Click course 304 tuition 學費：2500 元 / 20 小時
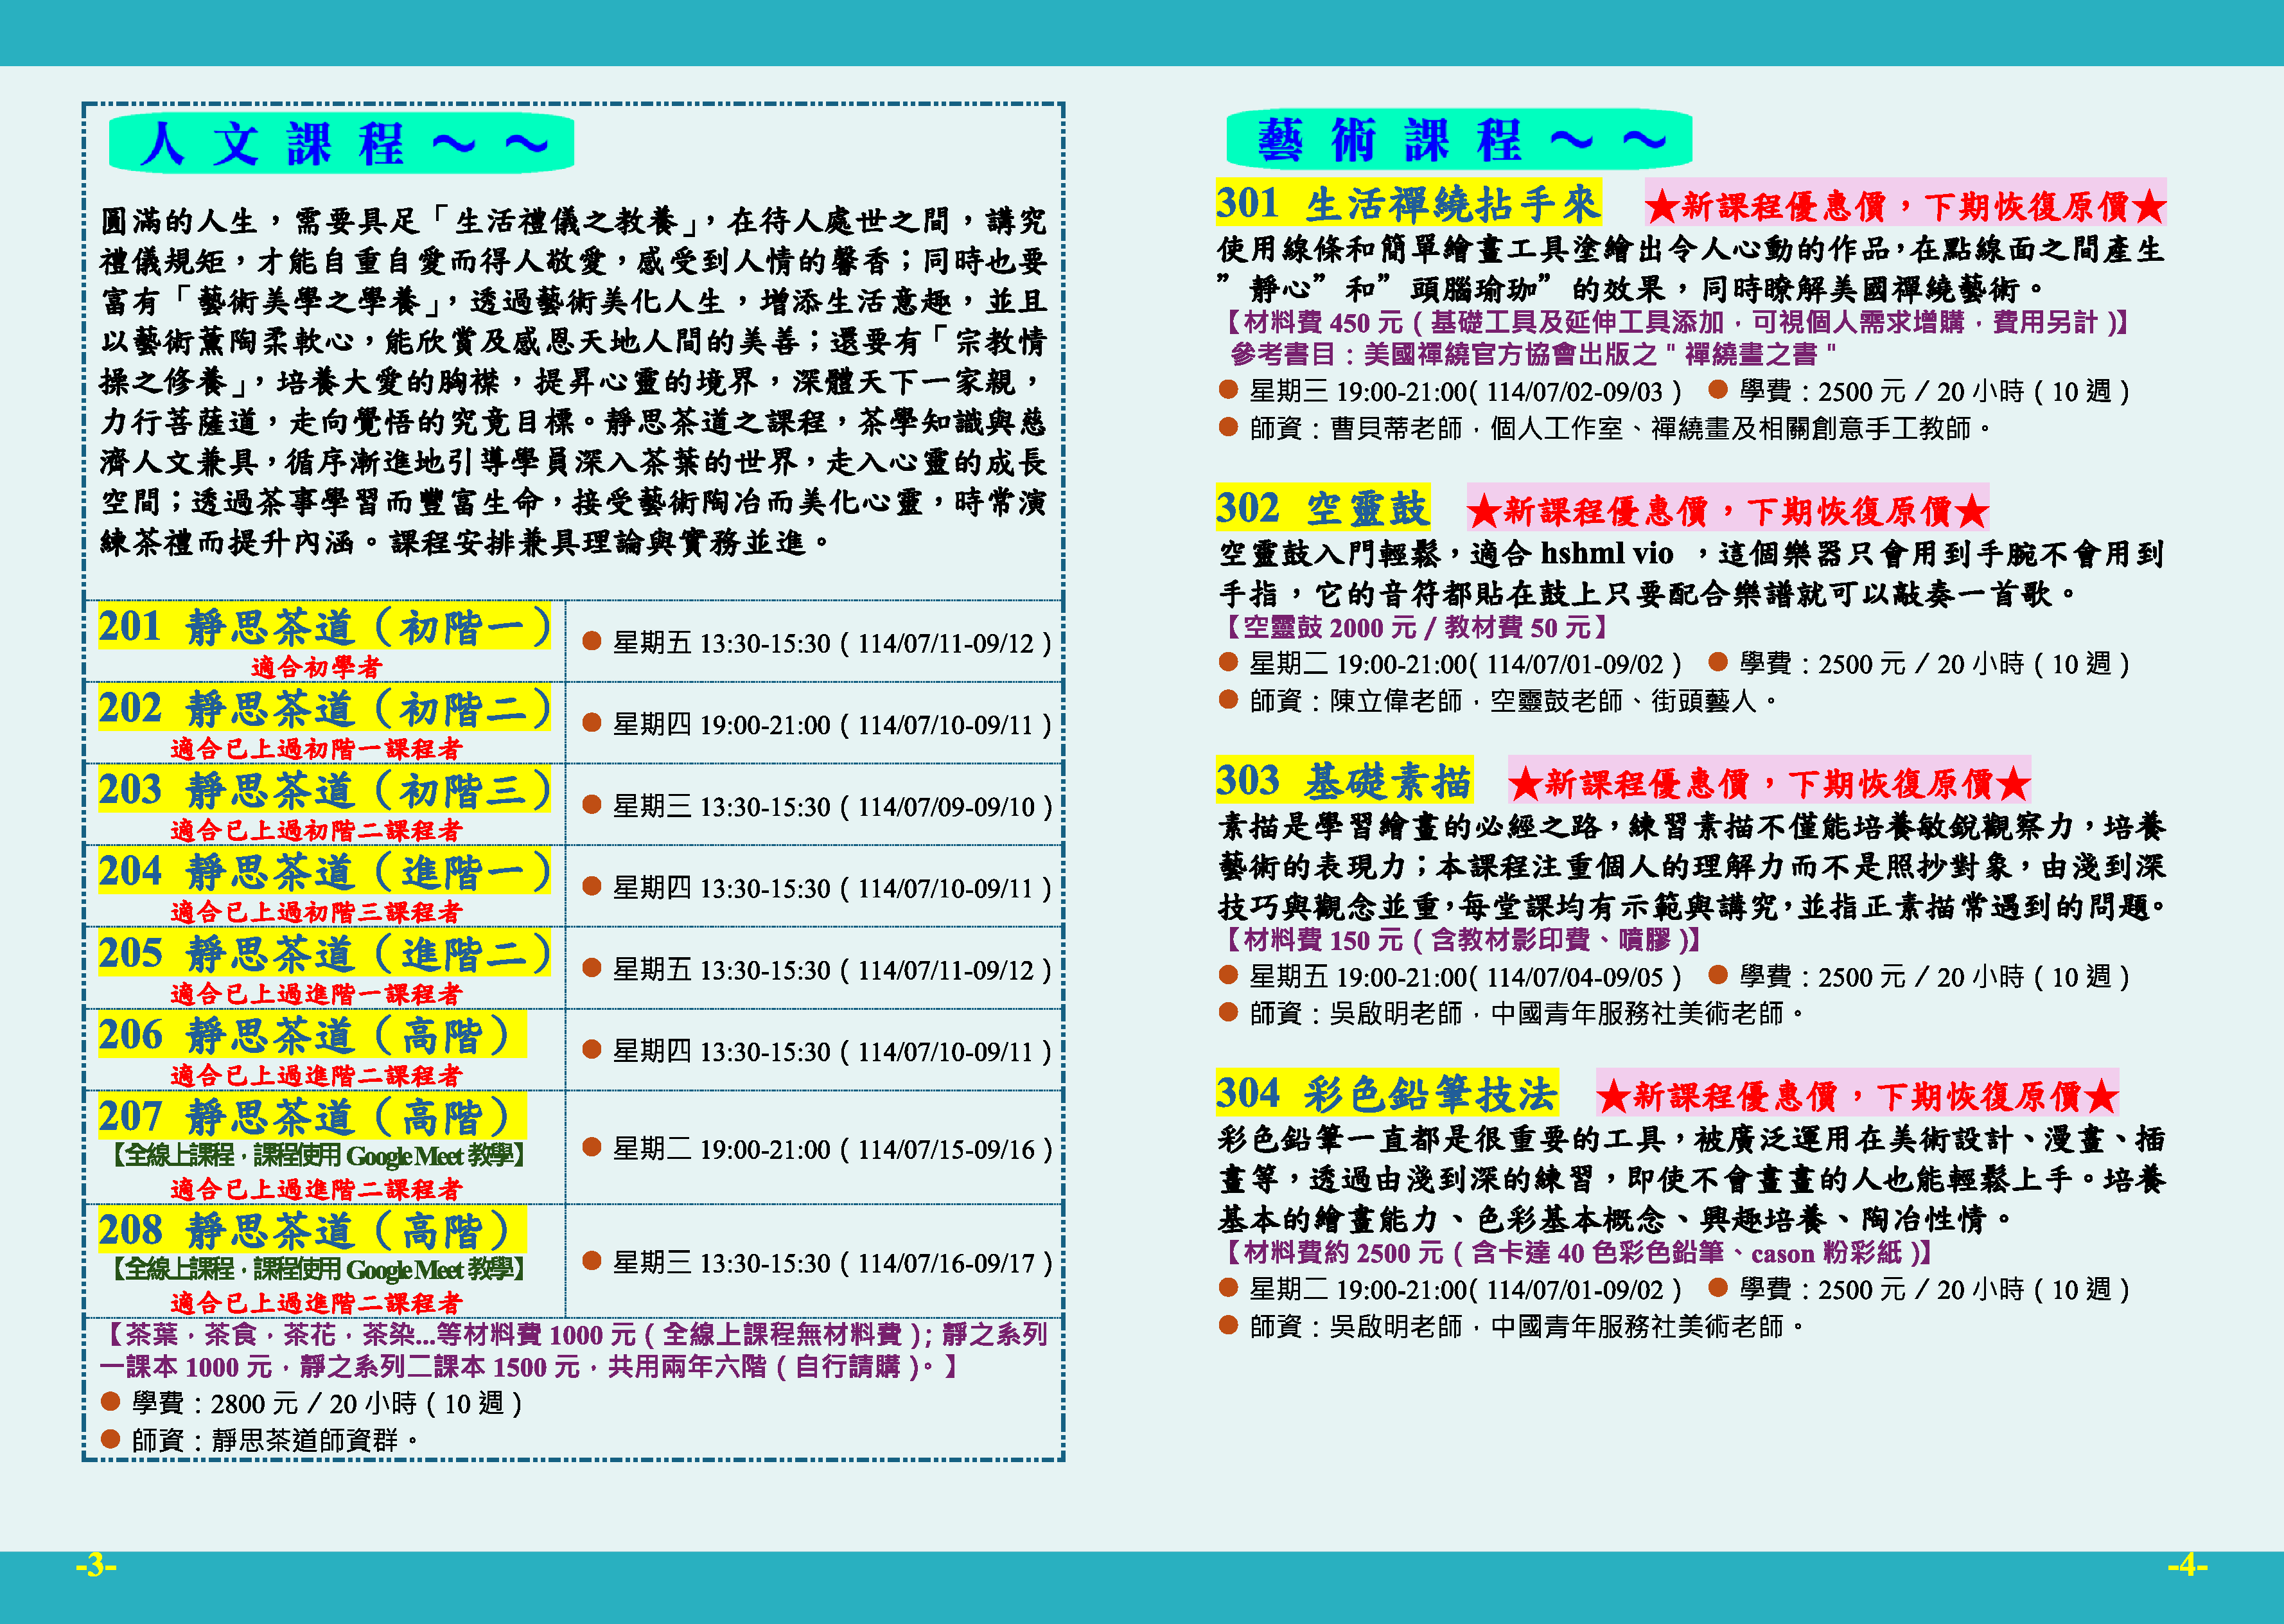This screenshot has height=1624, width=2284. (1919, 1290)
